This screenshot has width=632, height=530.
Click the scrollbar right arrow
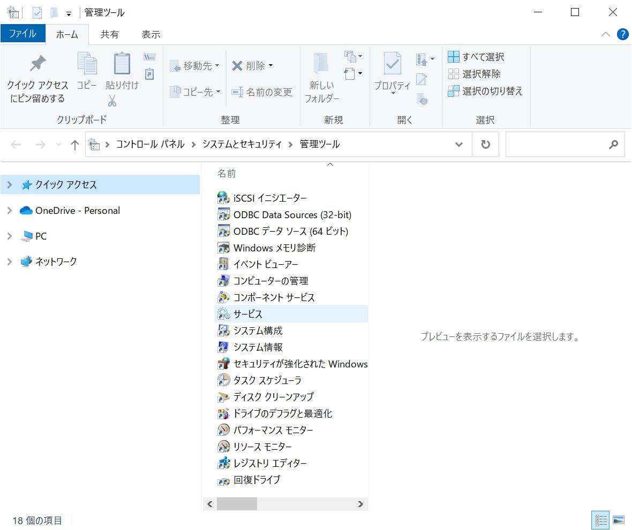tap(360, 504)
